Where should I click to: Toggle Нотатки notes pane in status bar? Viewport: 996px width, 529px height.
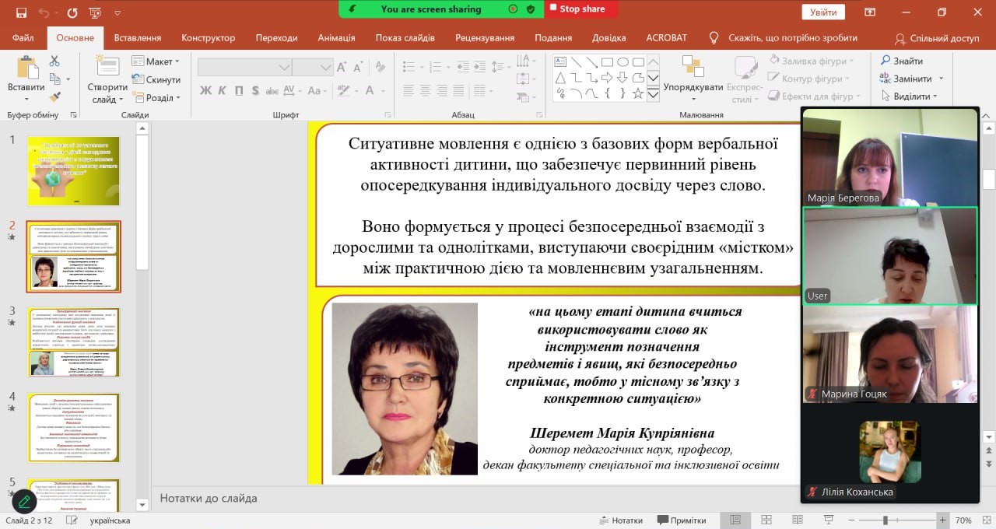(x=620, y=520)
